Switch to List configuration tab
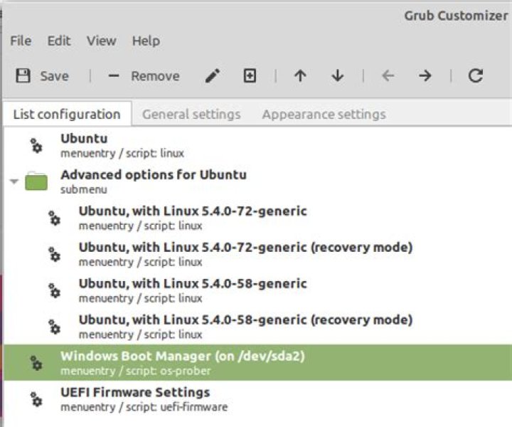 [67, 114]
